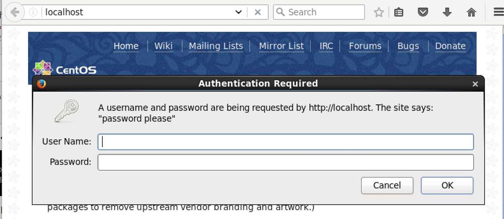Screen dimensions: 504x219
Task: Open Firefox hamburger menu
Action: click(x=499, y=12)
